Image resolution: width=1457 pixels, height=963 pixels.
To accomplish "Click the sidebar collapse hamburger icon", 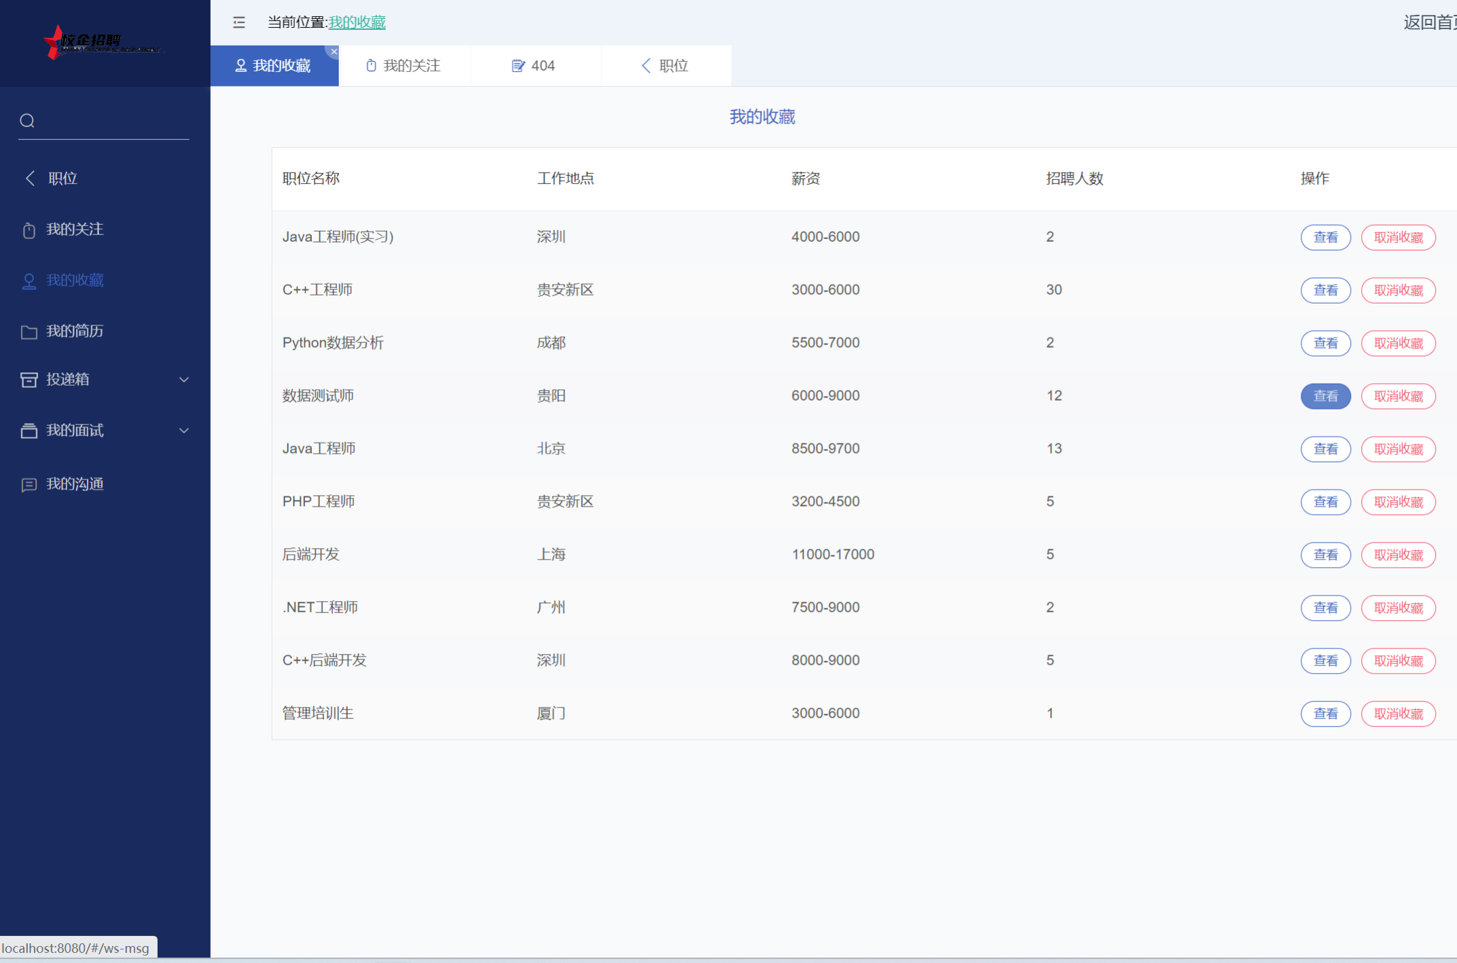I will (238, 22).
